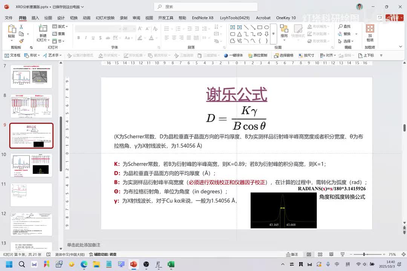This screenshot has width=407, height=271.
Task: Select slide 8 thumbnail
Action: pos(31,106)
